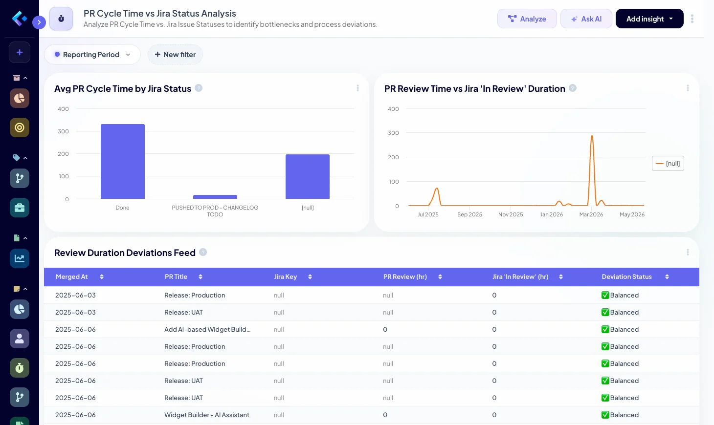The height and width of the screenshot is (425, 714).
Task: Click the Analyze button
Action: (x=527, y=19)
